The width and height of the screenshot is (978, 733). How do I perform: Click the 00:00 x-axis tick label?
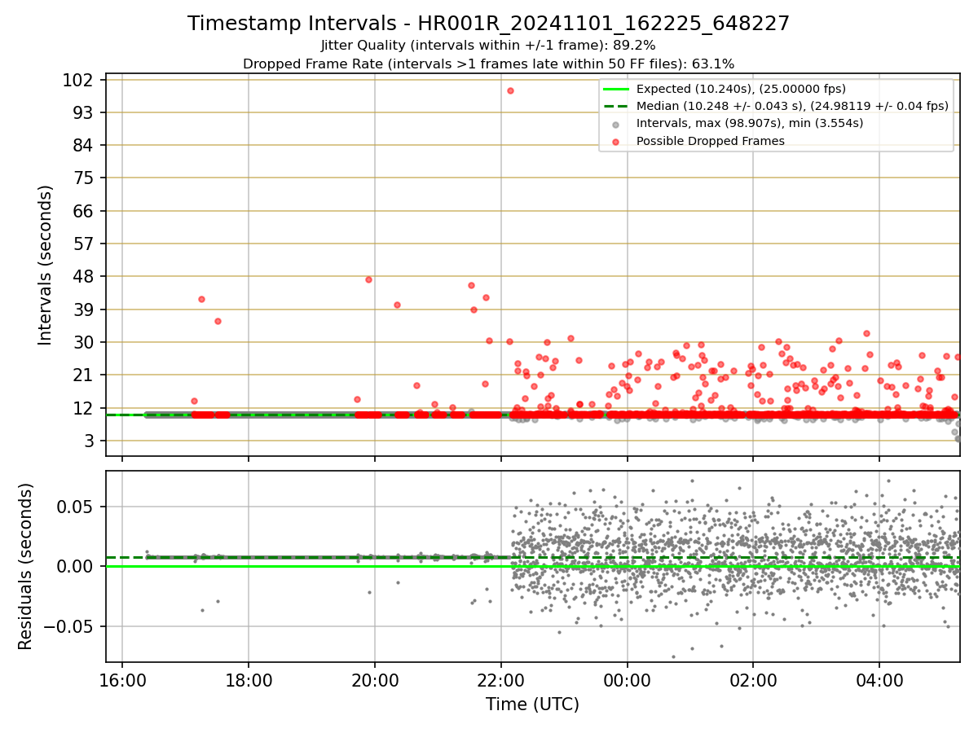tap(627, 679)
